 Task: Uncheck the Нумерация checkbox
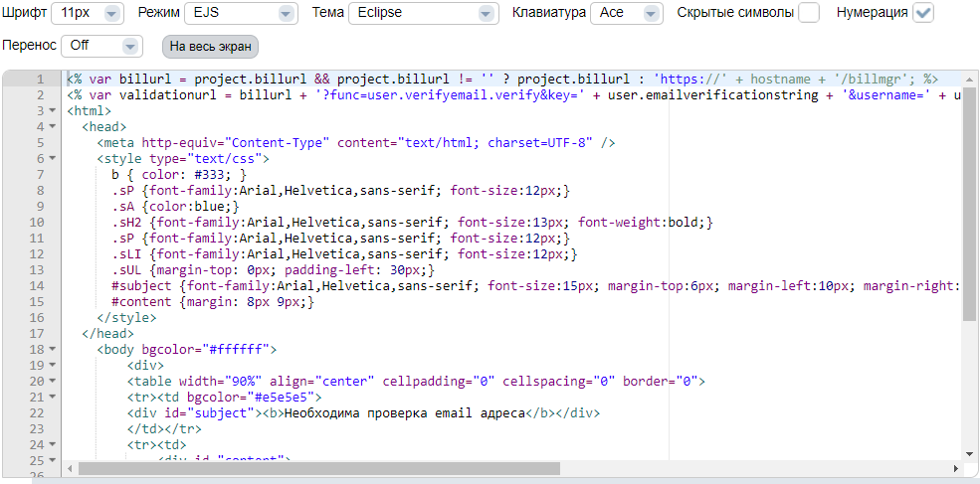[x=924, y=13]
